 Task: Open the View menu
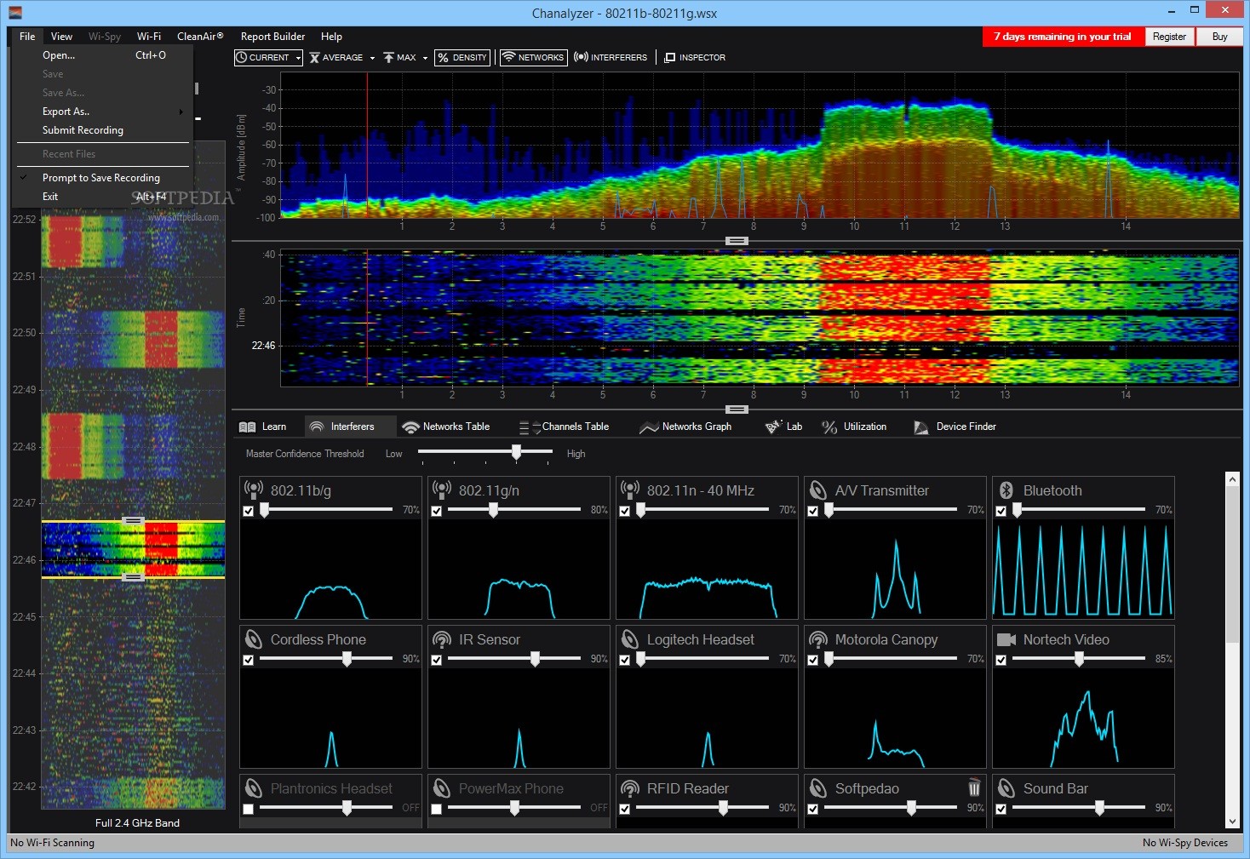tap(61, 37)
